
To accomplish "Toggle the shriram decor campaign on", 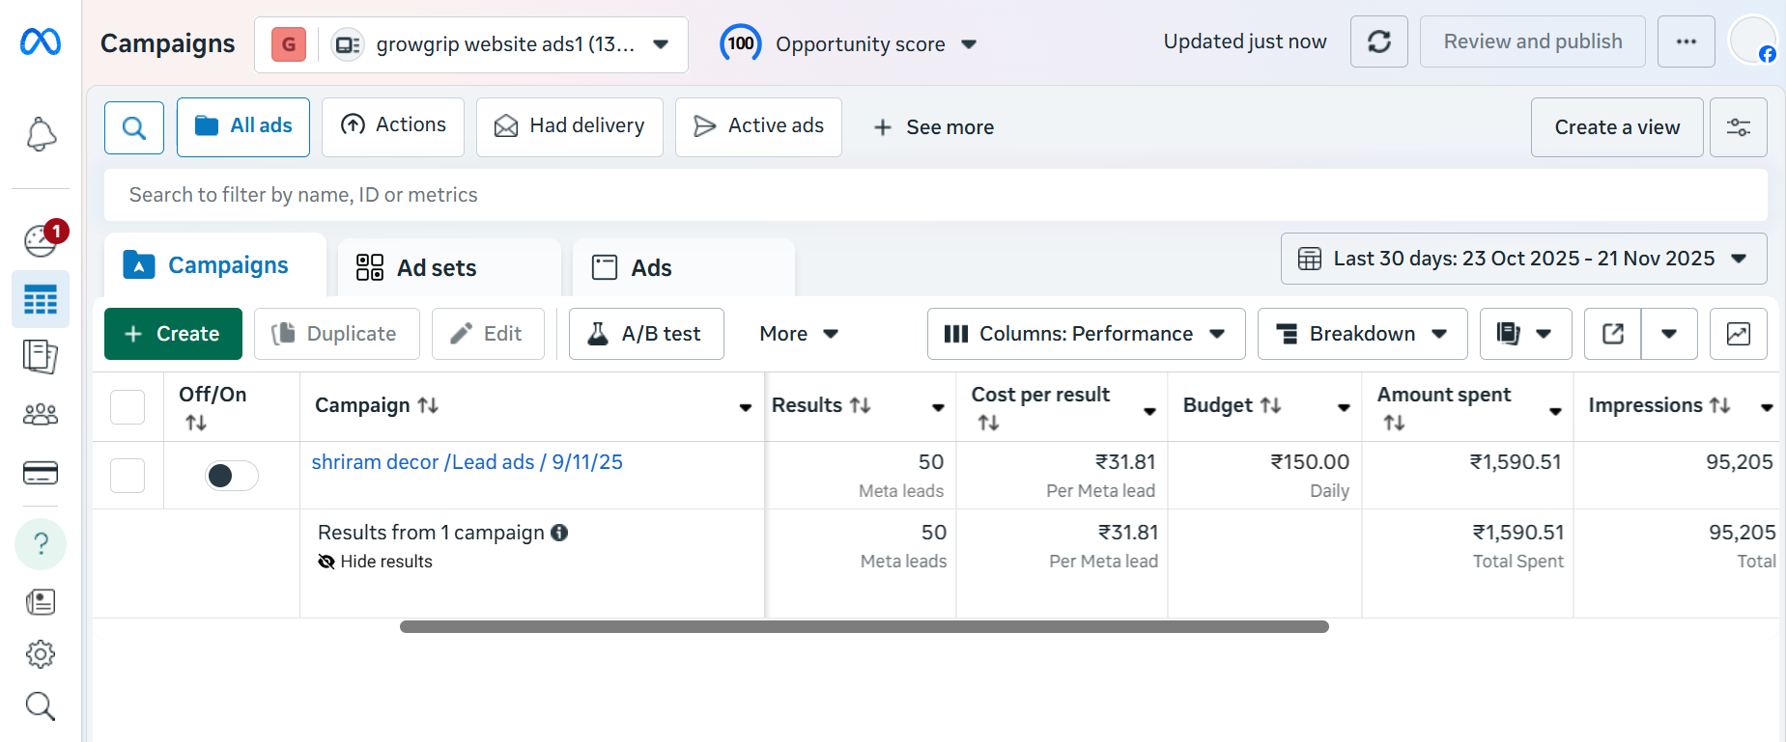I will pyautogui.click(x=231, y=476).
